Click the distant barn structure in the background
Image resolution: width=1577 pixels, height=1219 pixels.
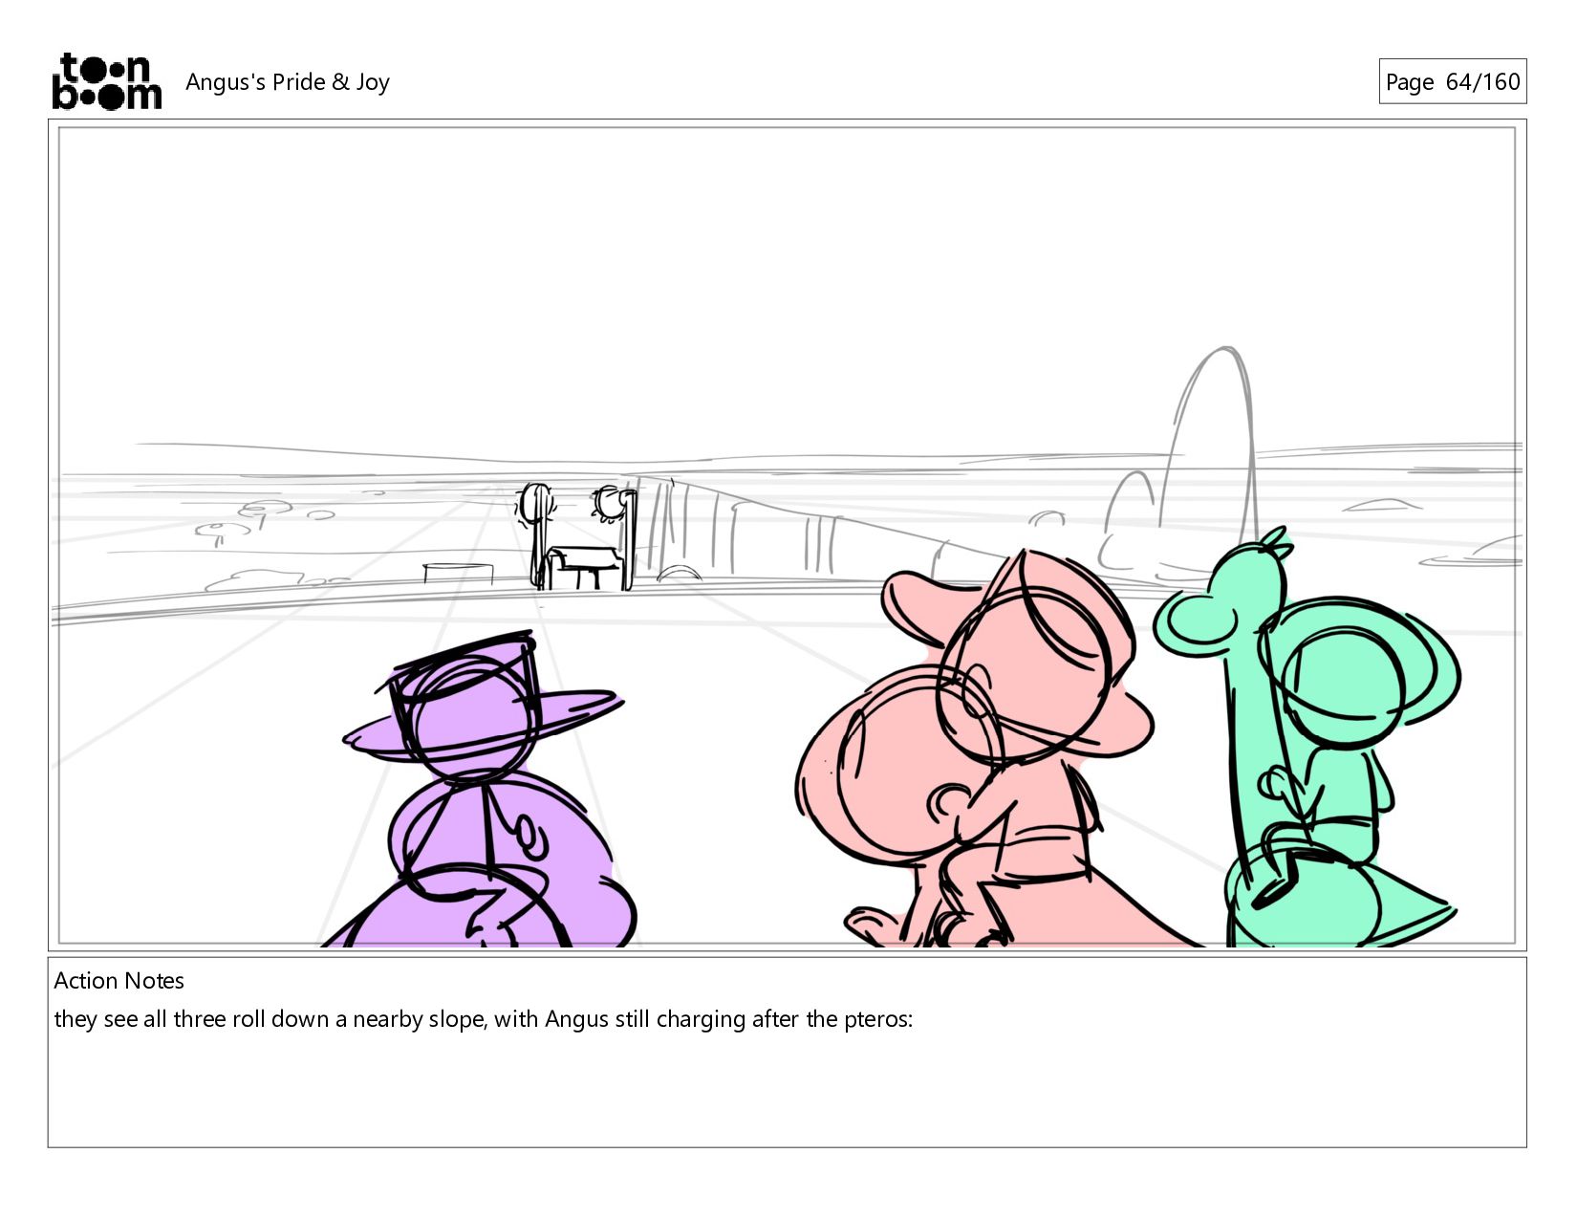578,538
